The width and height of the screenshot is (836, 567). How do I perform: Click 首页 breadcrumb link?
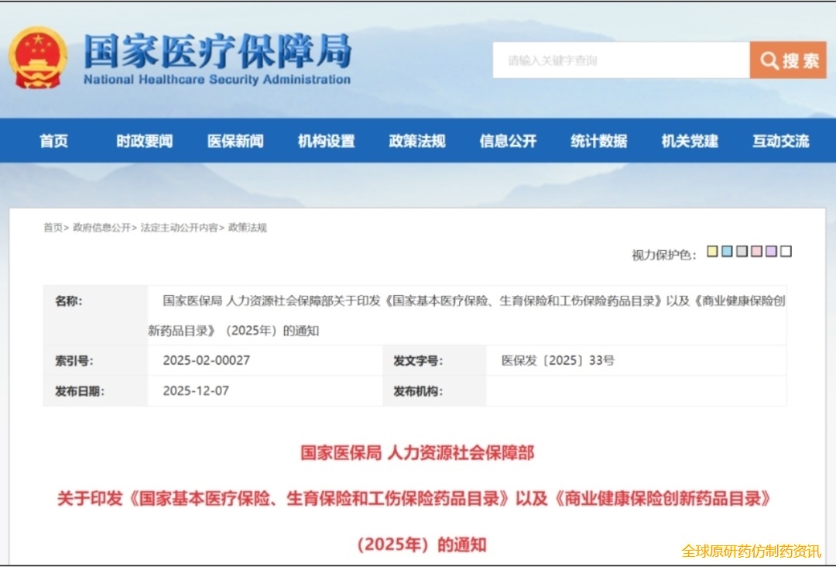point(53,228)
